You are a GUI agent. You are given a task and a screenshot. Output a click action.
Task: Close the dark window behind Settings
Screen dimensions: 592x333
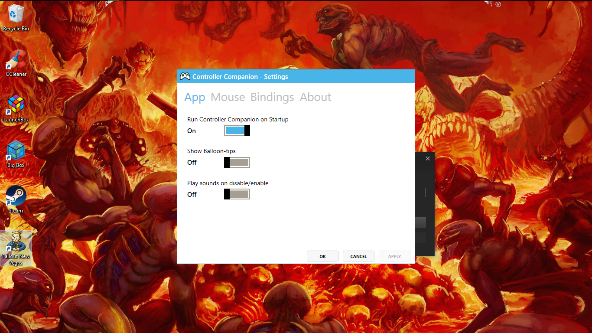click(x=428, y=159)
